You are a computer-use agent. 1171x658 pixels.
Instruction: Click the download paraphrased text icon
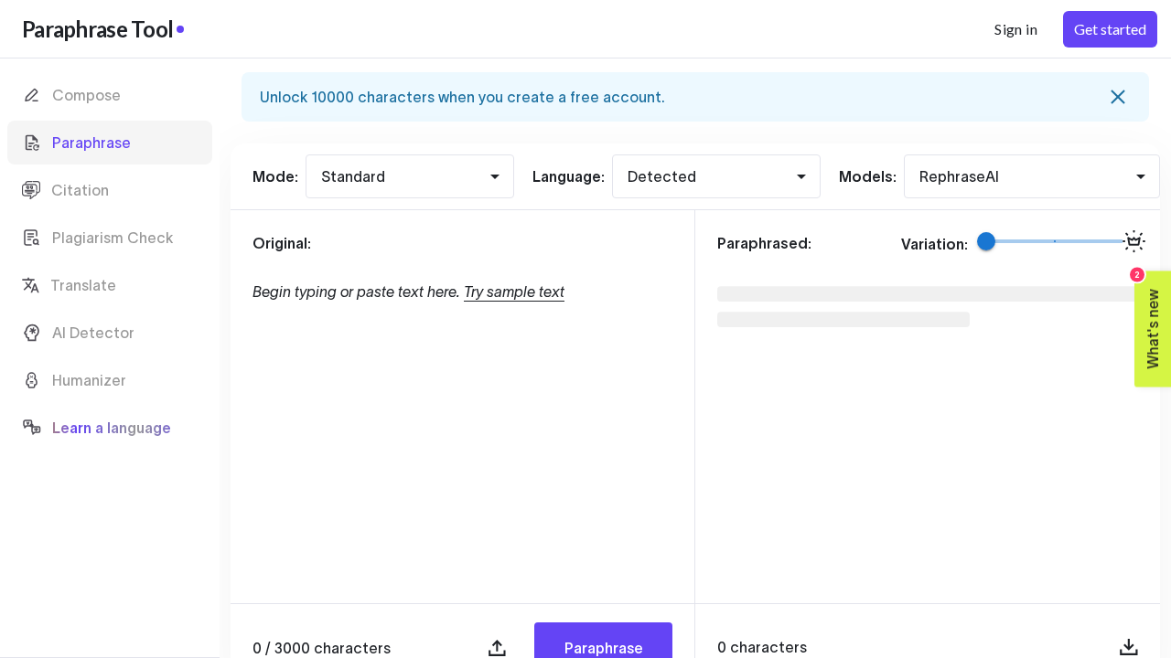[1129, 647]
